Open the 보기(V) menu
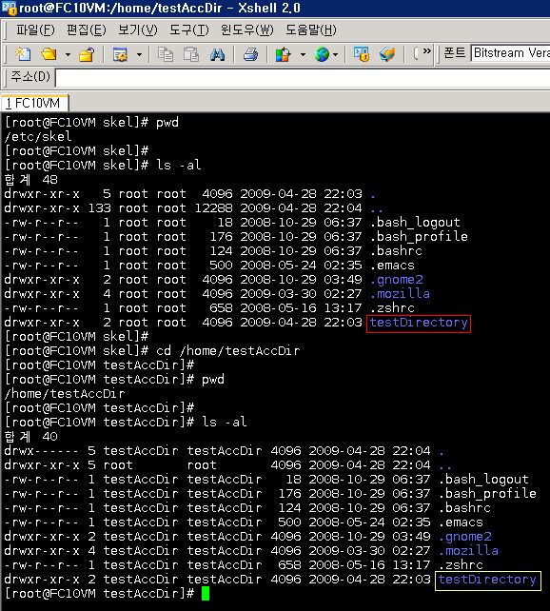The image size is (550, 611). pos(137,30)
